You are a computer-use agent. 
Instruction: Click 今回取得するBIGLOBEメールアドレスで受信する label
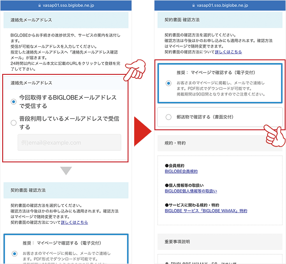(x=68, y=102)
